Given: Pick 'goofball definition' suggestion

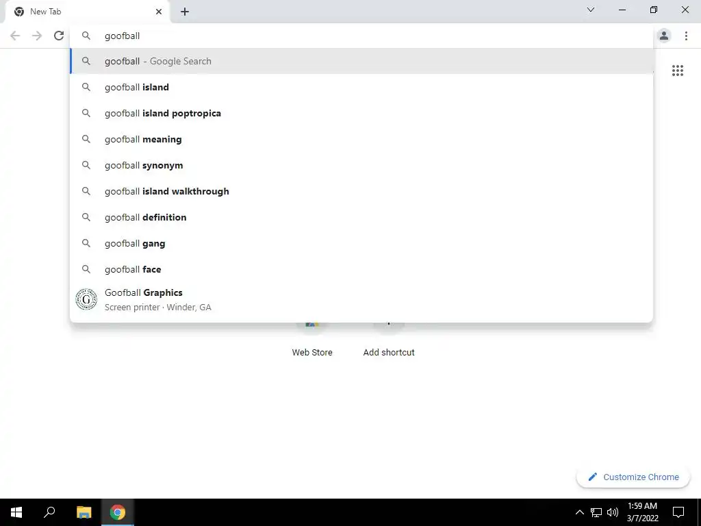Looking at the screenshot, I should point(362,217).
